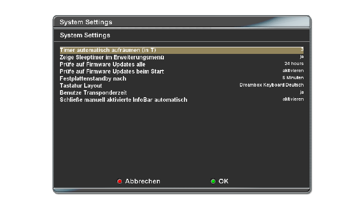Image resolution: width=363 pixels, height=204 pixels.
Task: Change the '5 Minuten' standby value
Action: tap(293, 78)
